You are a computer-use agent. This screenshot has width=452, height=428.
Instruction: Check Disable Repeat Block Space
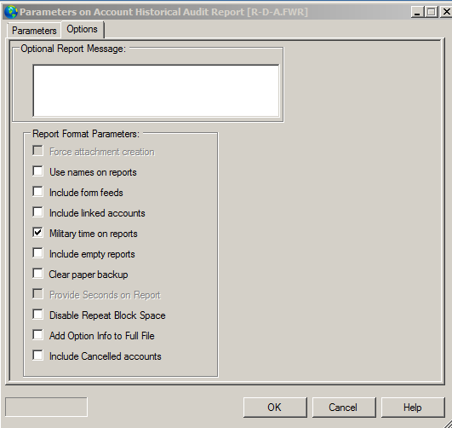coord(37,315)
